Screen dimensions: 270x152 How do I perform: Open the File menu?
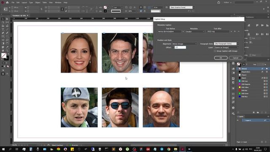coord(13,3)
